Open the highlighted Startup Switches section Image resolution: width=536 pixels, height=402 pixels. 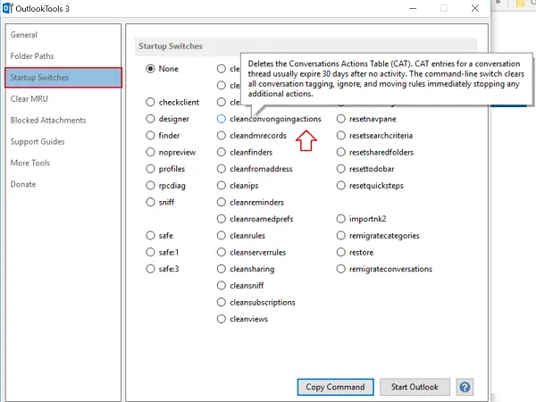[x=63, y=78]
